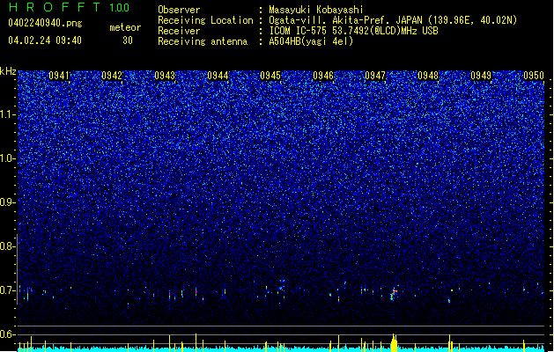This screenshot has height=352, width=554.
Task: Click the 0949 time marker
Action: (481, 76)
